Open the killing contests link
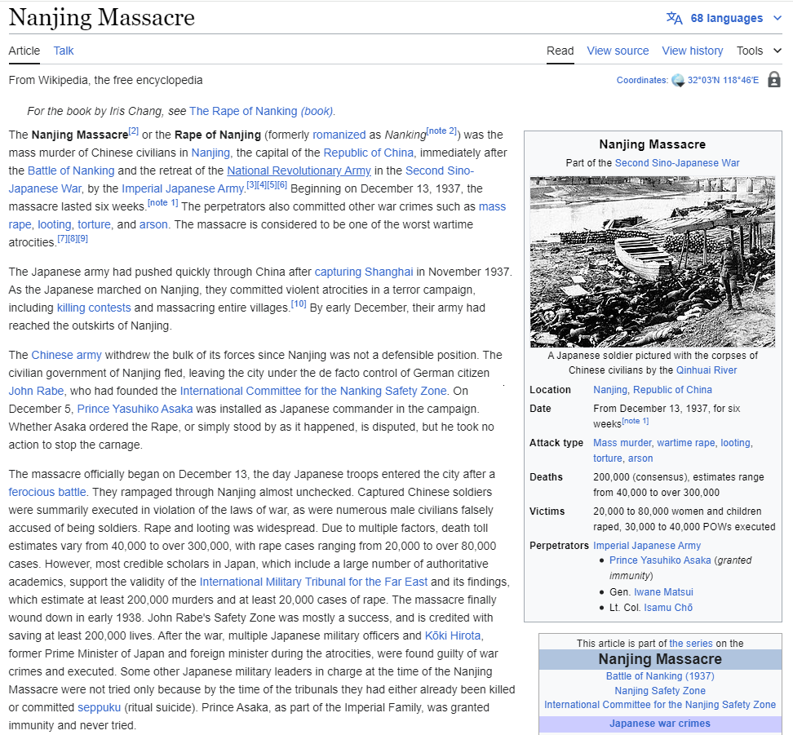 pos(94,308)
